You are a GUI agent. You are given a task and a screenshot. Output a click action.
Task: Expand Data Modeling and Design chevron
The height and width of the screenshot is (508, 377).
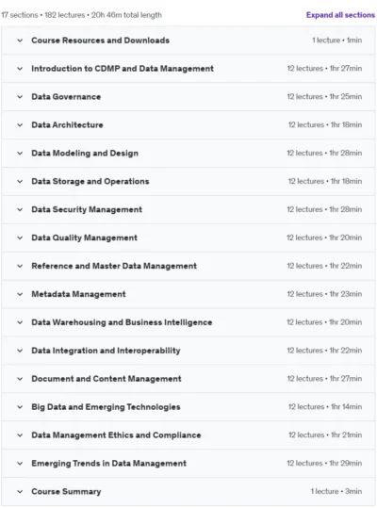click(x=20, y=154)
